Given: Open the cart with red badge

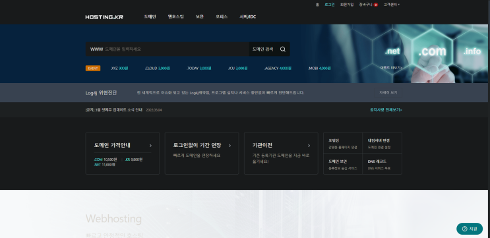Looking at the screenshot, I should point(369,5).
